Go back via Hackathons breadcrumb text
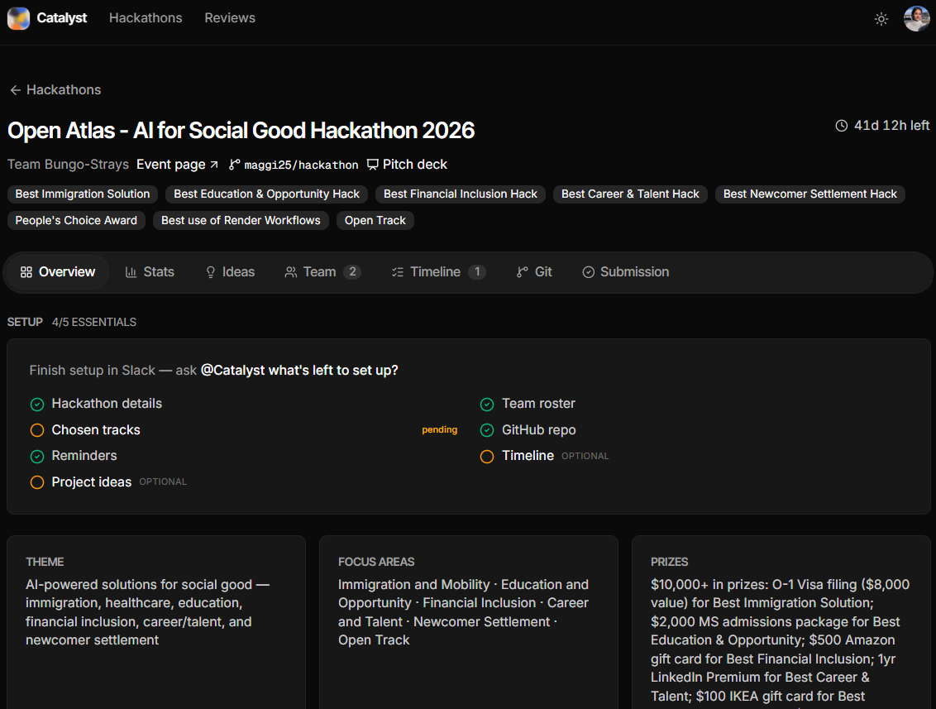 tap(64, 90)
